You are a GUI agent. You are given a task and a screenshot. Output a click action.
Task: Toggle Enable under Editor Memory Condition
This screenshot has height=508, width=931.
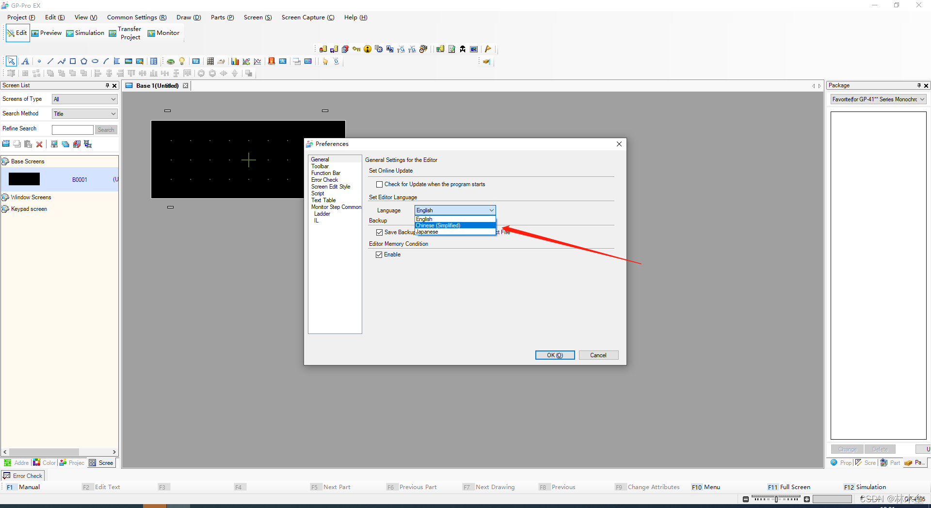pos(379,255)
